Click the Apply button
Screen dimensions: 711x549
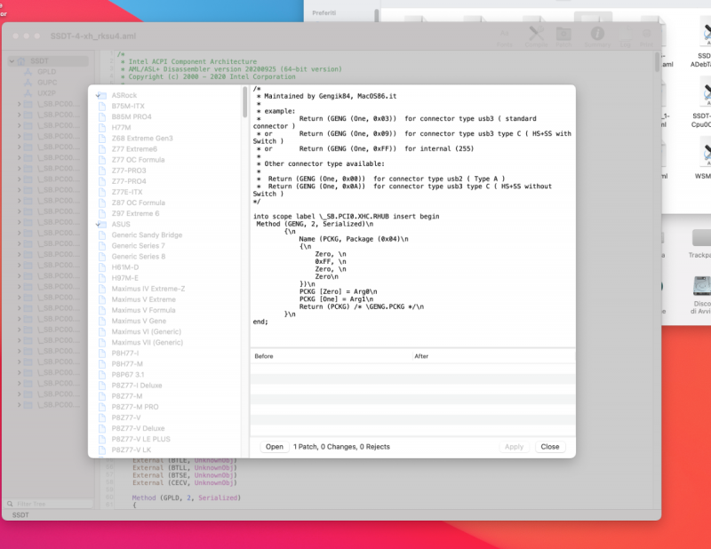click(x=514, y=447)
